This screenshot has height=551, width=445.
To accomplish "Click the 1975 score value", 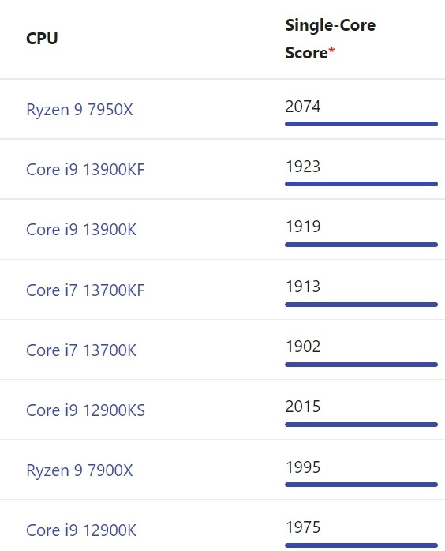I will [x=303, y=527].
